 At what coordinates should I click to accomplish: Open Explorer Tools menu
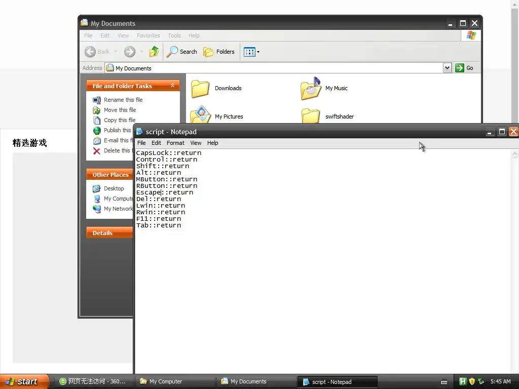point(174,35)
